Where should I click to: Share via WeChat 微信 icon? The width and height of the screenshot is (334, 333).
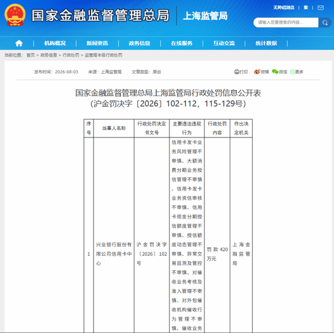(280, 72)
